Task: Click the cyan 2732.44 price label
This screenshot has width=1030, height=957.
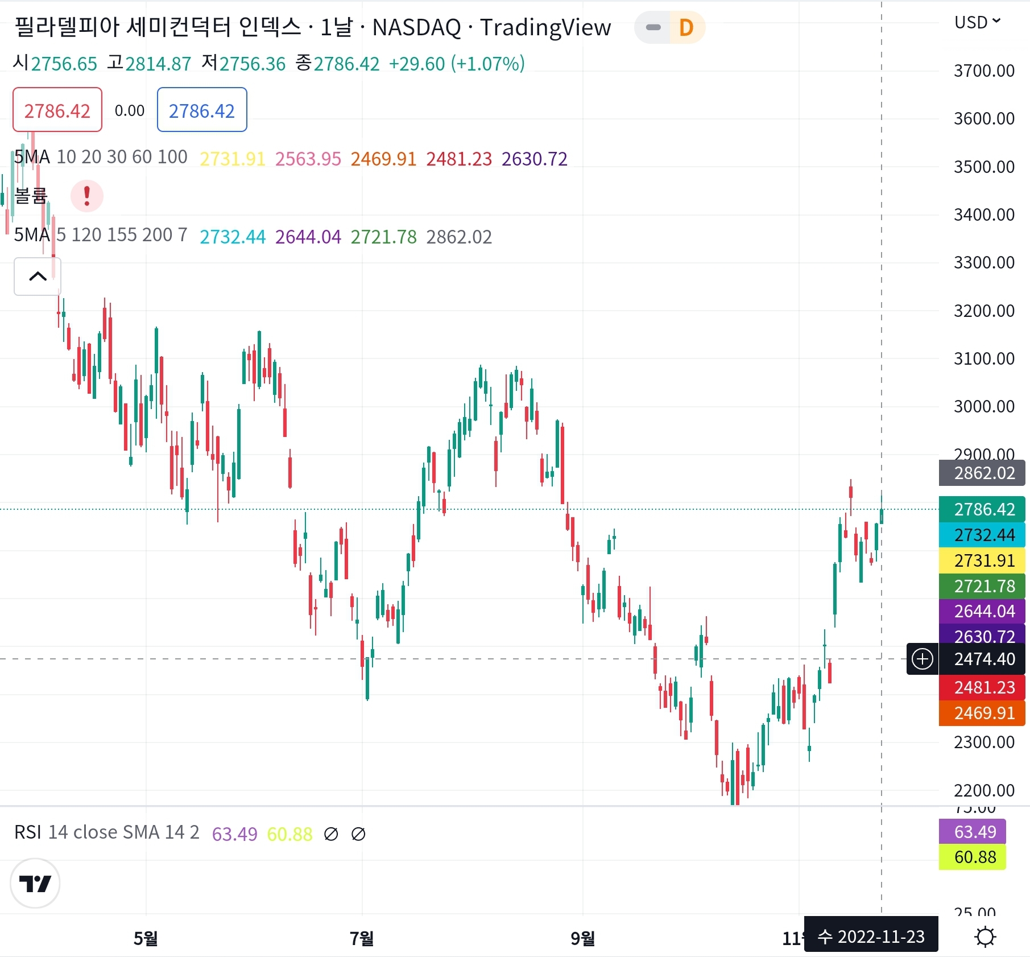Action: click(x=982, y=535)
